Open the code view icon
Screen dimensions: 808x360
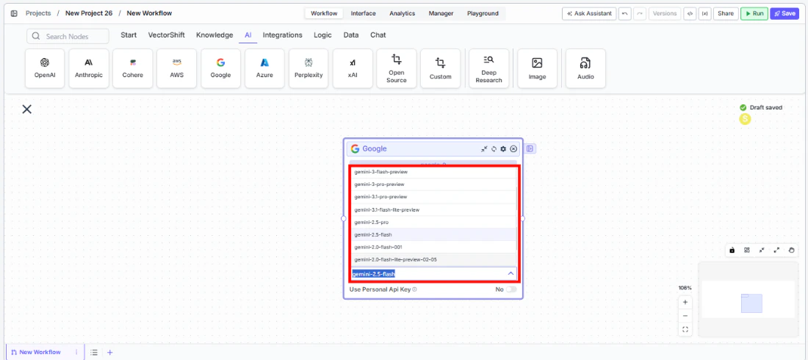(x=690, y=13)
